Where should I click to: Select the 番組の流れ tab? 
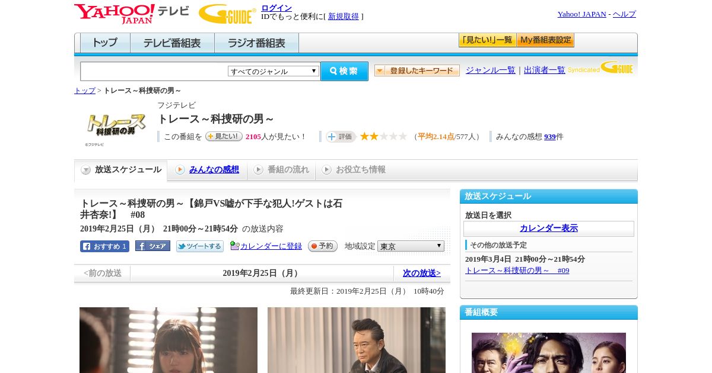[x=282, y=170]
